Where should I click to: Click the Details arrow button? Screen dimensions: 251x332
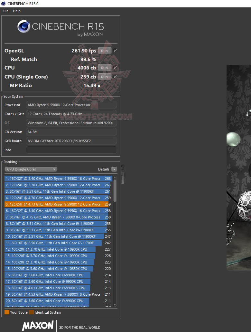pos(114,169)
